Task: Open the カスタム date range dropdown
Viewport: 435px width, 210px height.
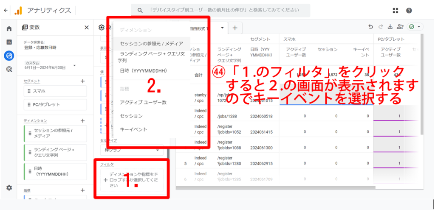Action: point(74,65)
